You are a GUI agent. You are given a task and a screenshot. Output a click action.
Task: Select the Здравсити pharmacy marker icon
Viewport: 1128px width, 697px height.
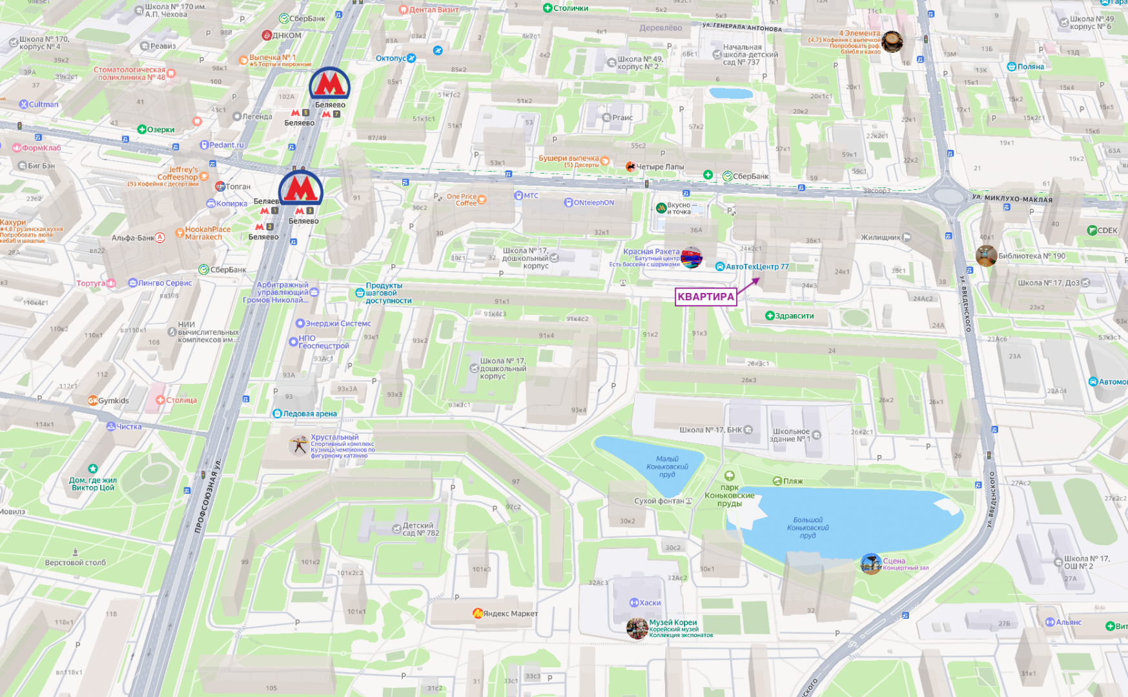(x=770, y=316)
